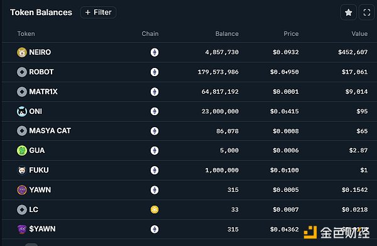Click LC row's yellow BNB chain icon

(x=155, y=210)
